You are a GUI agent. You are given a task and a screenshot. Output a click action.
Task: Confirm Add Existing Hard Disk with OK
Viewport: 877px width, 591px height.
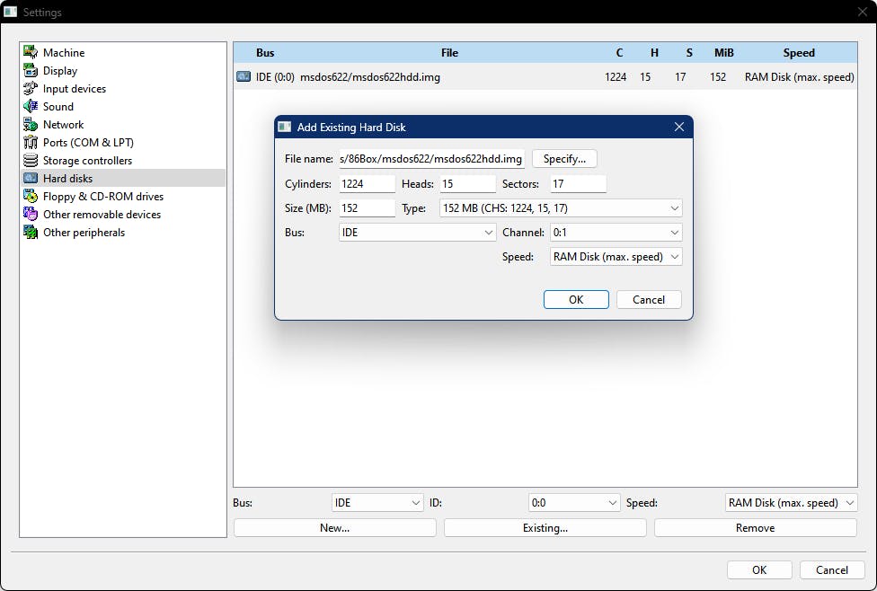pos(576,299)
